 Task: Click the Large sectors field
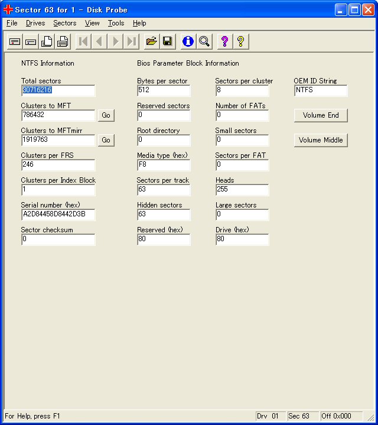[242, 215]
